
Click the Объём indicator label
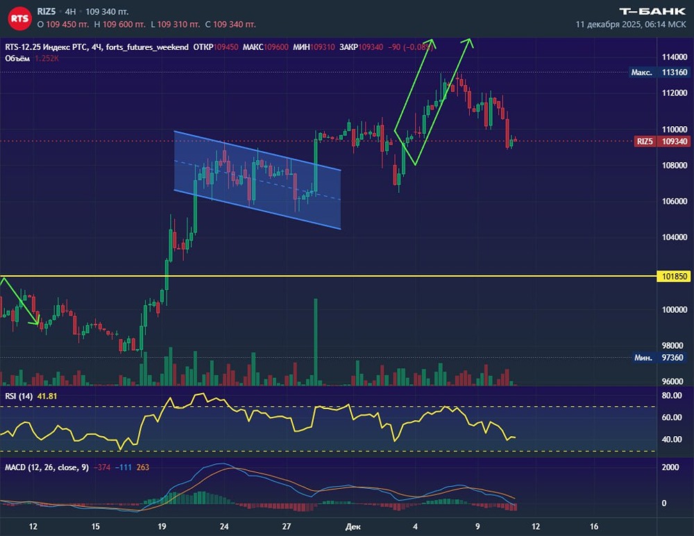tap(17, 58)
